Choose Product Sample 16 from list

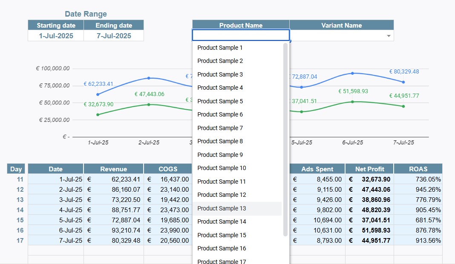coord(222,248)
